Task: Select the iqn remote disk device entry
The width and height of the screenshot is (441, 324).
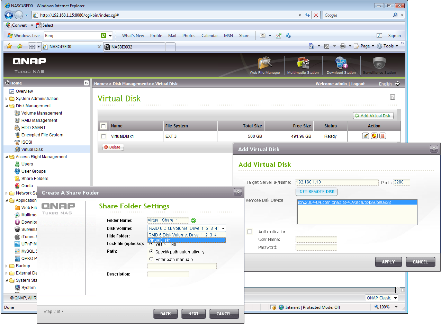Action: (357, 202)
